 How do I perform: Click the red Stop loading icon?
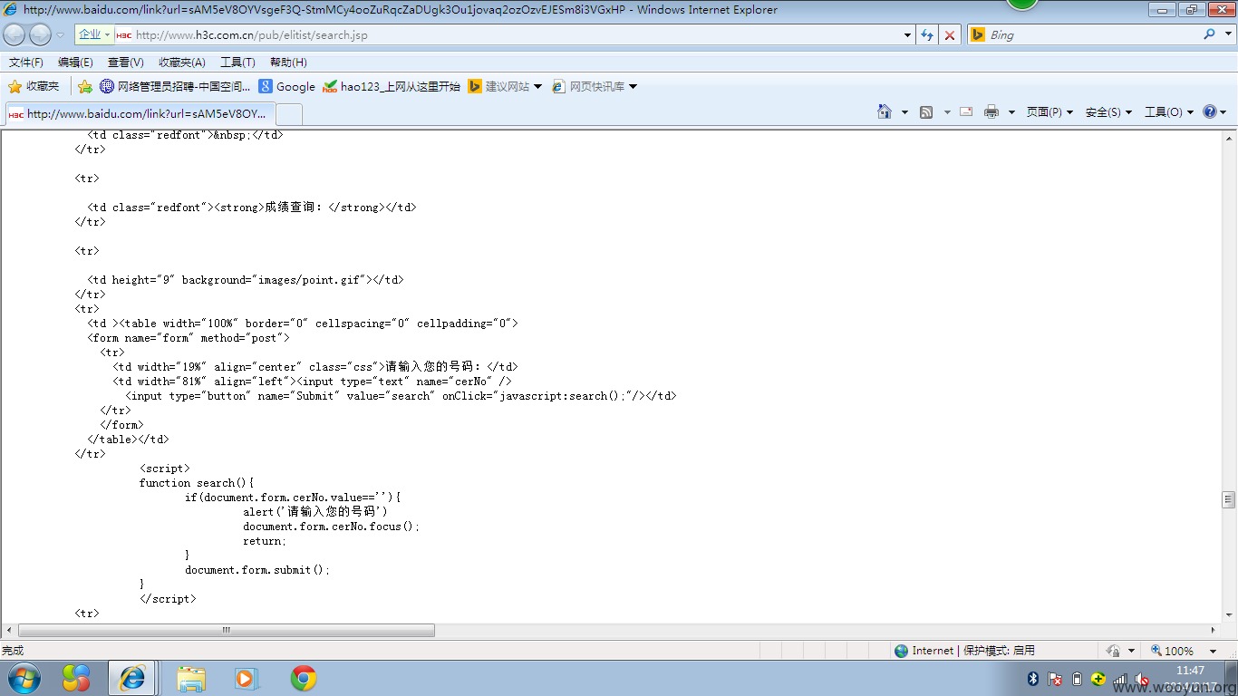tap(950, 34)
